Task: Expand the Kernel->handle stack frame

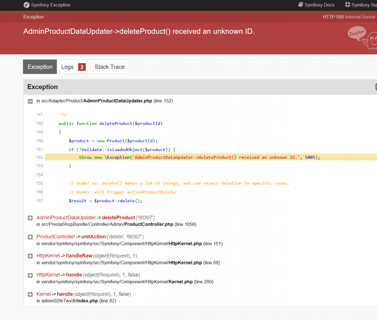Action: 30,294
